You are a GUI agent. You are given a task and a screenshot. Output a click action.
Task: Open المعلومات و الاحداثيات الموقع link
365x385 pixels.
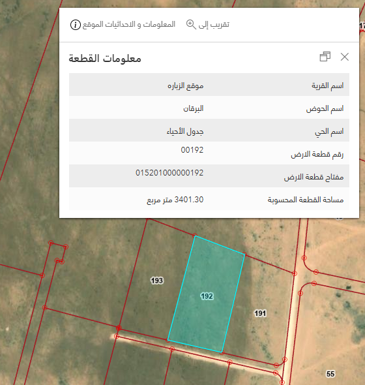[129, 25]
